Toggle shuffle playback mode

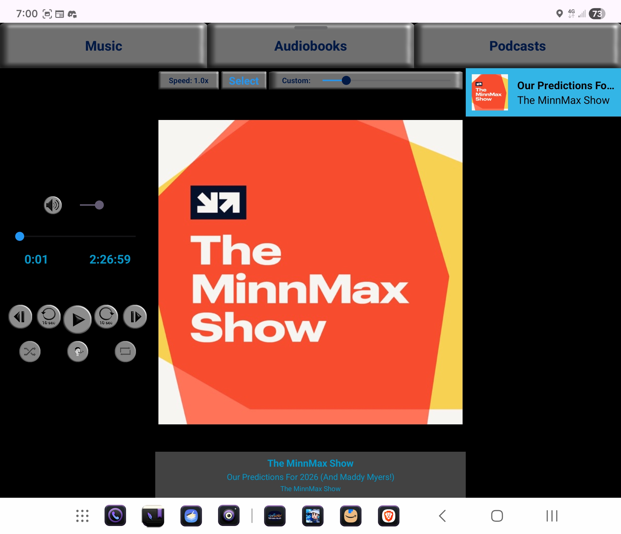pos(30,351)
